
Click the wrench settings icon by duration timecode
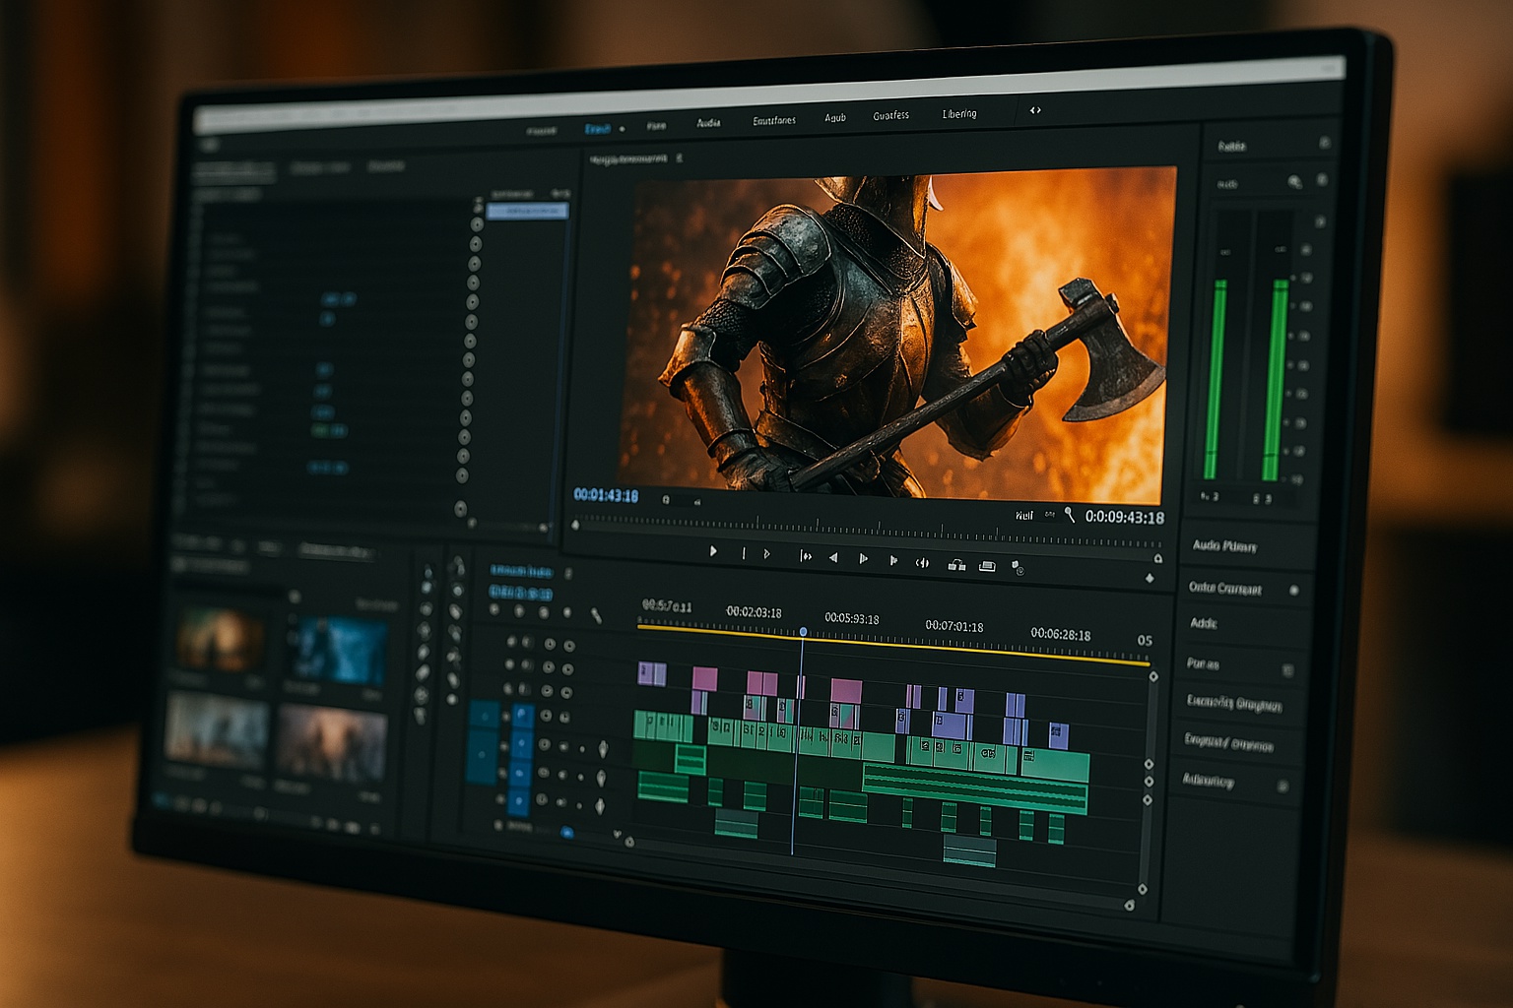(1070, 515)
